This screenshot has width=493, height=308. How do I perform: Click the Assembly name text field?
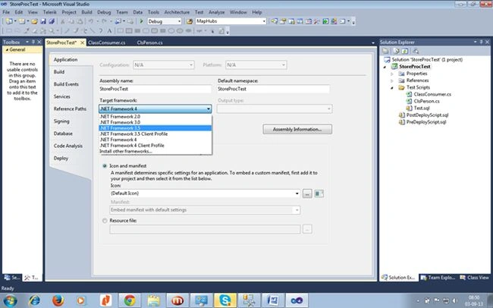155,89
